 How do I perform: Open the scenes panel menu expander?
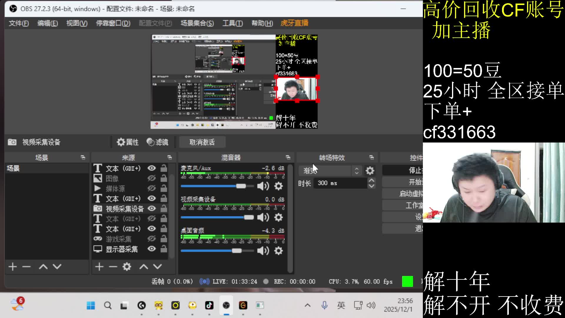click(x=83, y=157)
